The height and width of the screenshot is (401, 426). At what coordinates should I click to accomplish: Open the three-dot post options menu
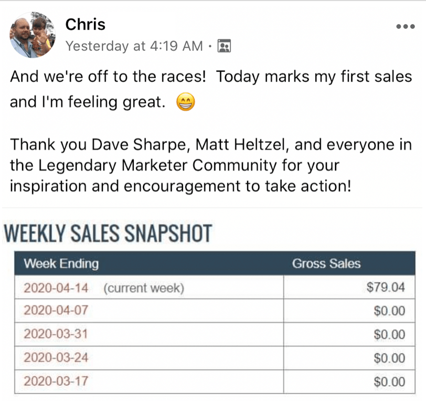point(406,26)
